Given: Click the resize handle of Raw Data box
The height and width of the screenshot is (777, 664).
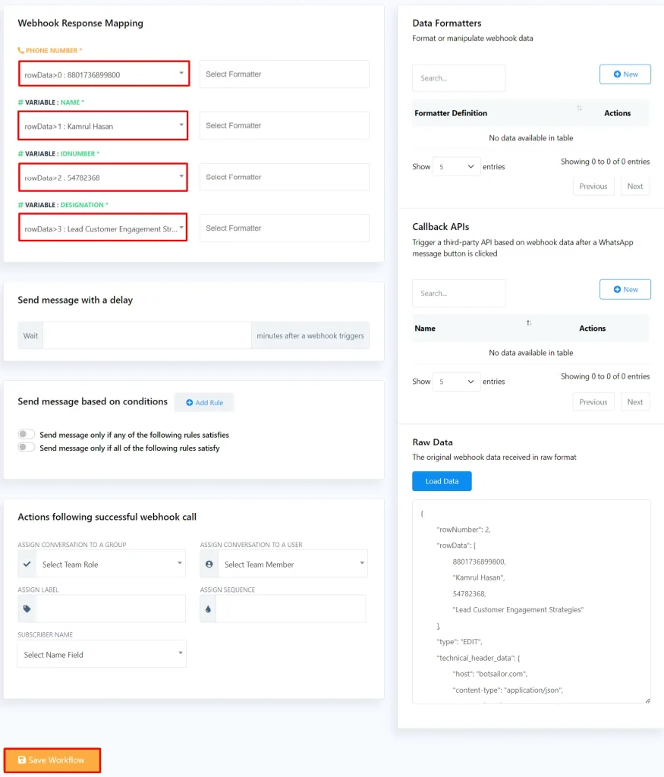Looking at the screenshot, I should tap(647, 700).
